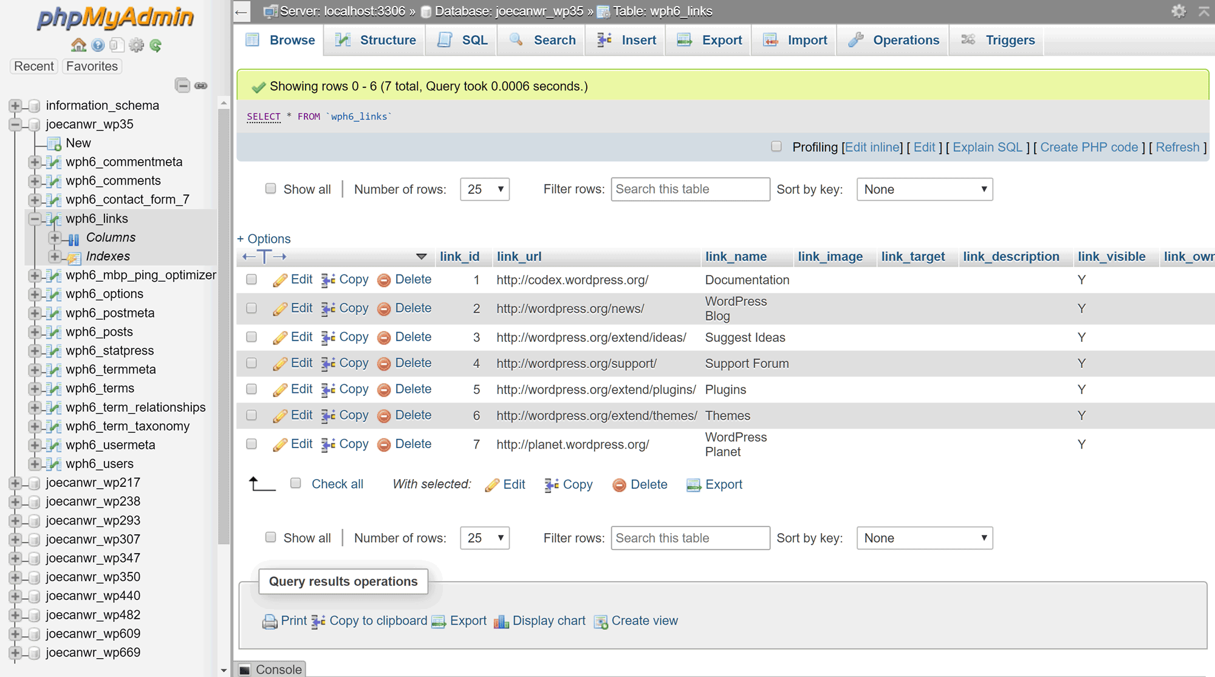
Task: Sort by the link_name column header
Action: coord(736,257)
